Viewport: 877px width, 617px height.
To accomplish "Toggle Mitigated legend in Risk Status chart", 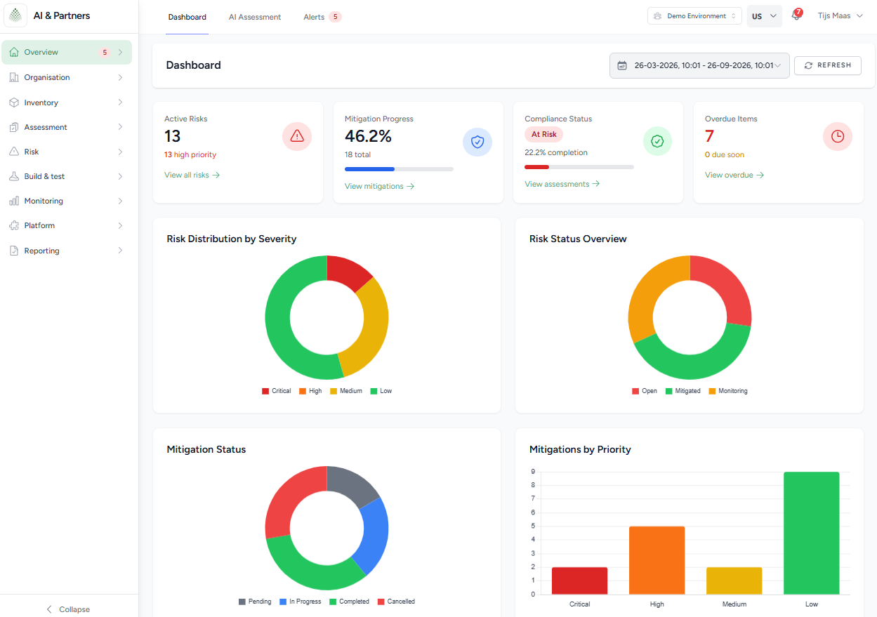I will click(x=683, y=391).
